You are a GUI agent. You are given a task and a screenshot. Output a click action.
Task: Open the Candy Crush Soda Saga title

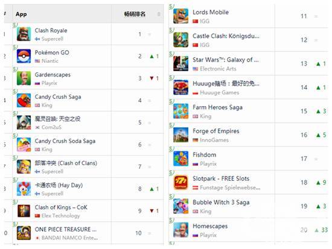point(65,141)
